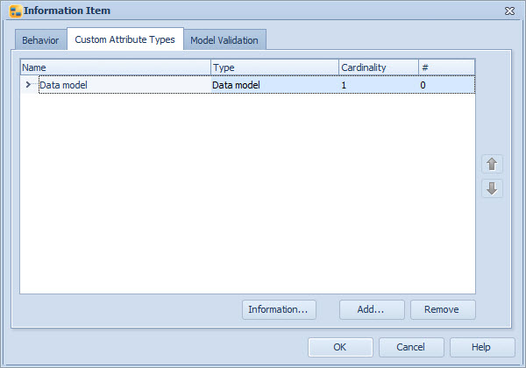Move selected attribute down with arrow
Viewport: 526px width, 368px height.
492,188
